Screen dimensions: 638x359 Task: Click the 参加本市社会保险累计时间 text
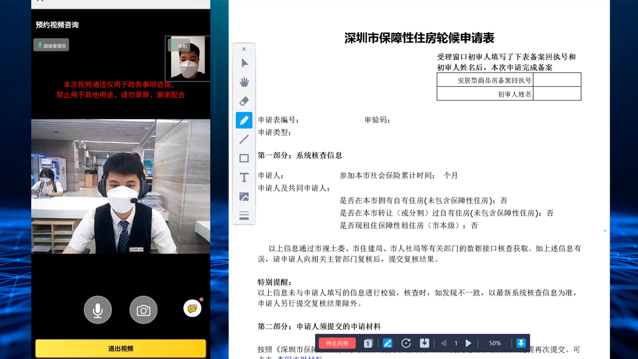(x=387, y=176)
